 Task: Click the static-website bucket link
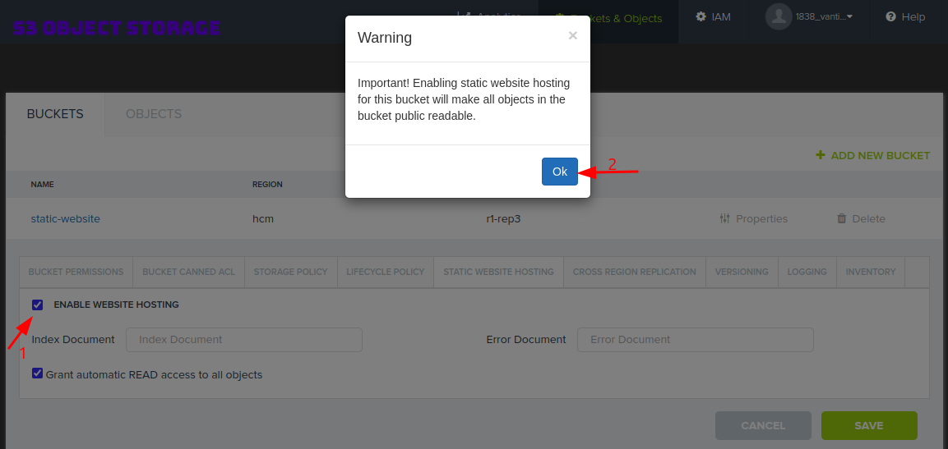[65, 219]
